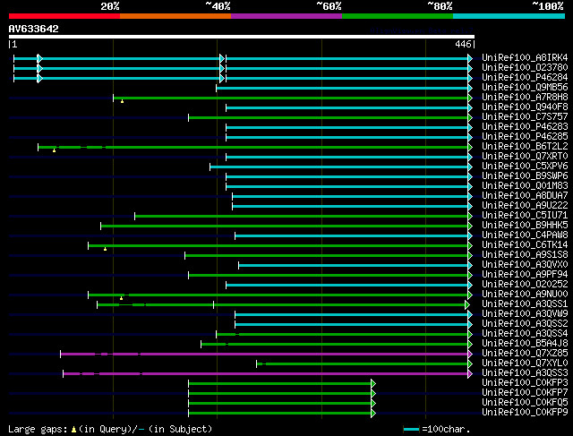Screen dimensions: 573x436
Task: Select the UniRef100_C0KFP3 label
Action: [525, 383]
